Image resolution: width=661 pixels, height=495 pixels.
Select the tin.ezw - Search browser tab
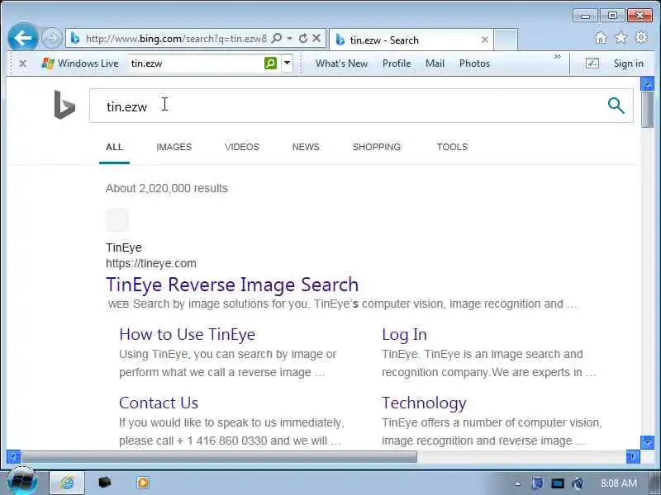coord(411,40)
